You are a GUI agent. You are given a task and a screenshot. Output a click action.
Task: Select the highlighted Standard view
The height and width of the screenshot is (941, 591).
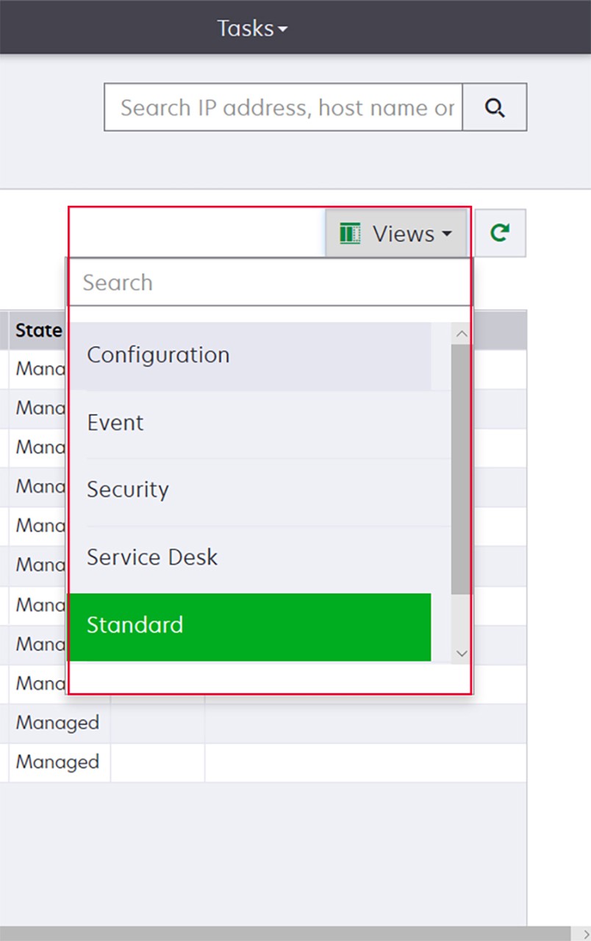250,626
